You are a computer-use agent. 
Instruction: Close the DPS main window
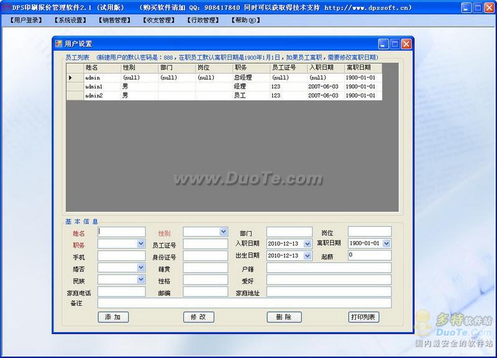tap(489, 7)
